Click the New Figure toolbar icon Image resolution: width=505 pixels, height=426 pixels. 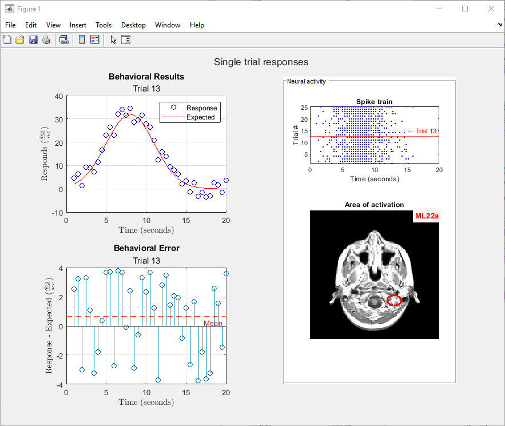tap(7, 39)
